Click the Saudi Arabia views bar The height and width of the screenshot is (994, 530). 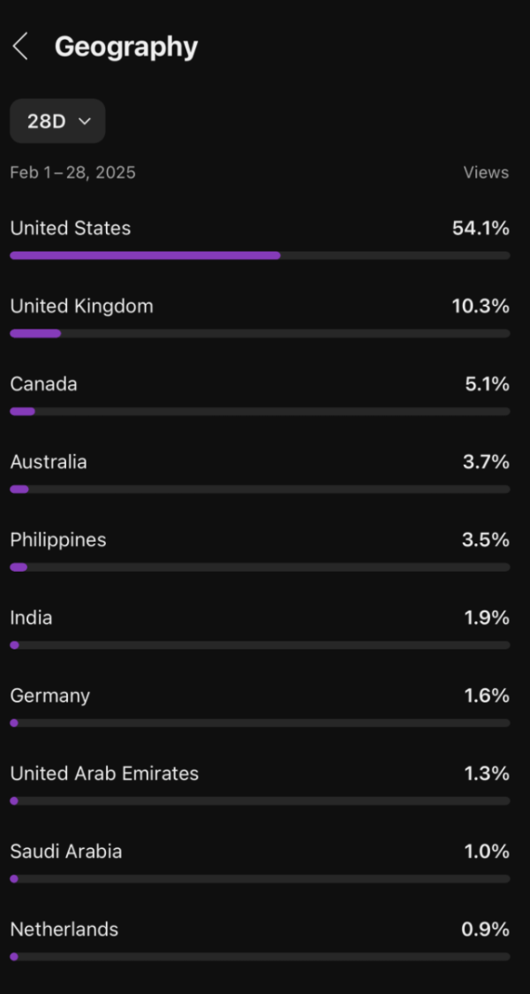coord(260,879)
